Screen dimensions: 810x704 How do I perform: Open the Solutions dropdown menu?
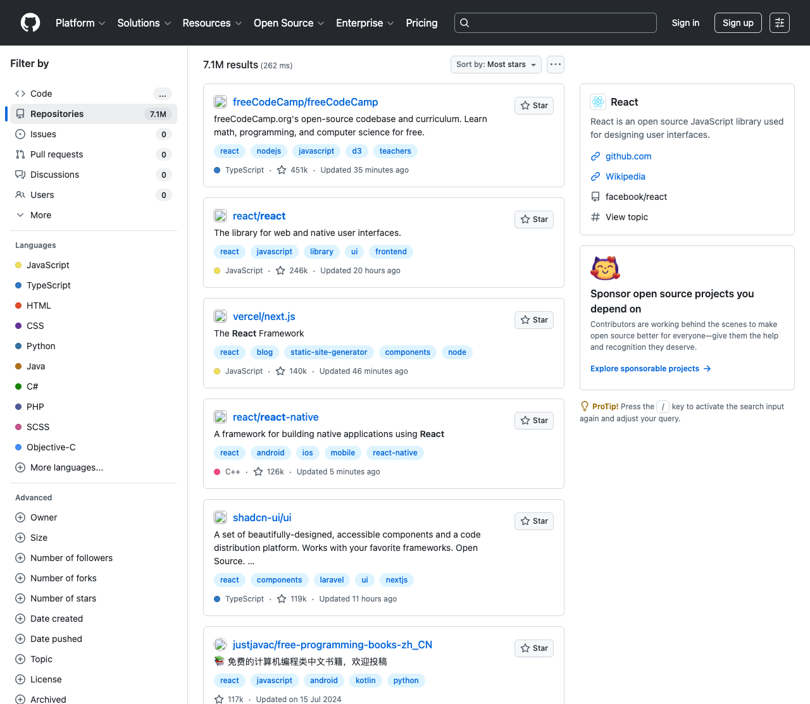click(x=144, y=23)
